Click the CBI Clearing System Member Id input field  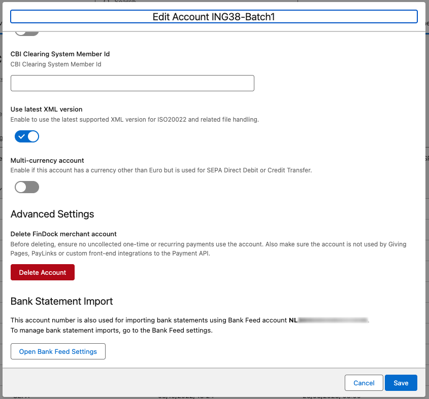pos(132,83)
